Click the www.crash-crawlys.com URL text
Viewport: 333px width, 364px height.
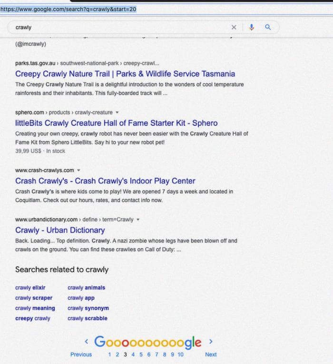[45, 170]
